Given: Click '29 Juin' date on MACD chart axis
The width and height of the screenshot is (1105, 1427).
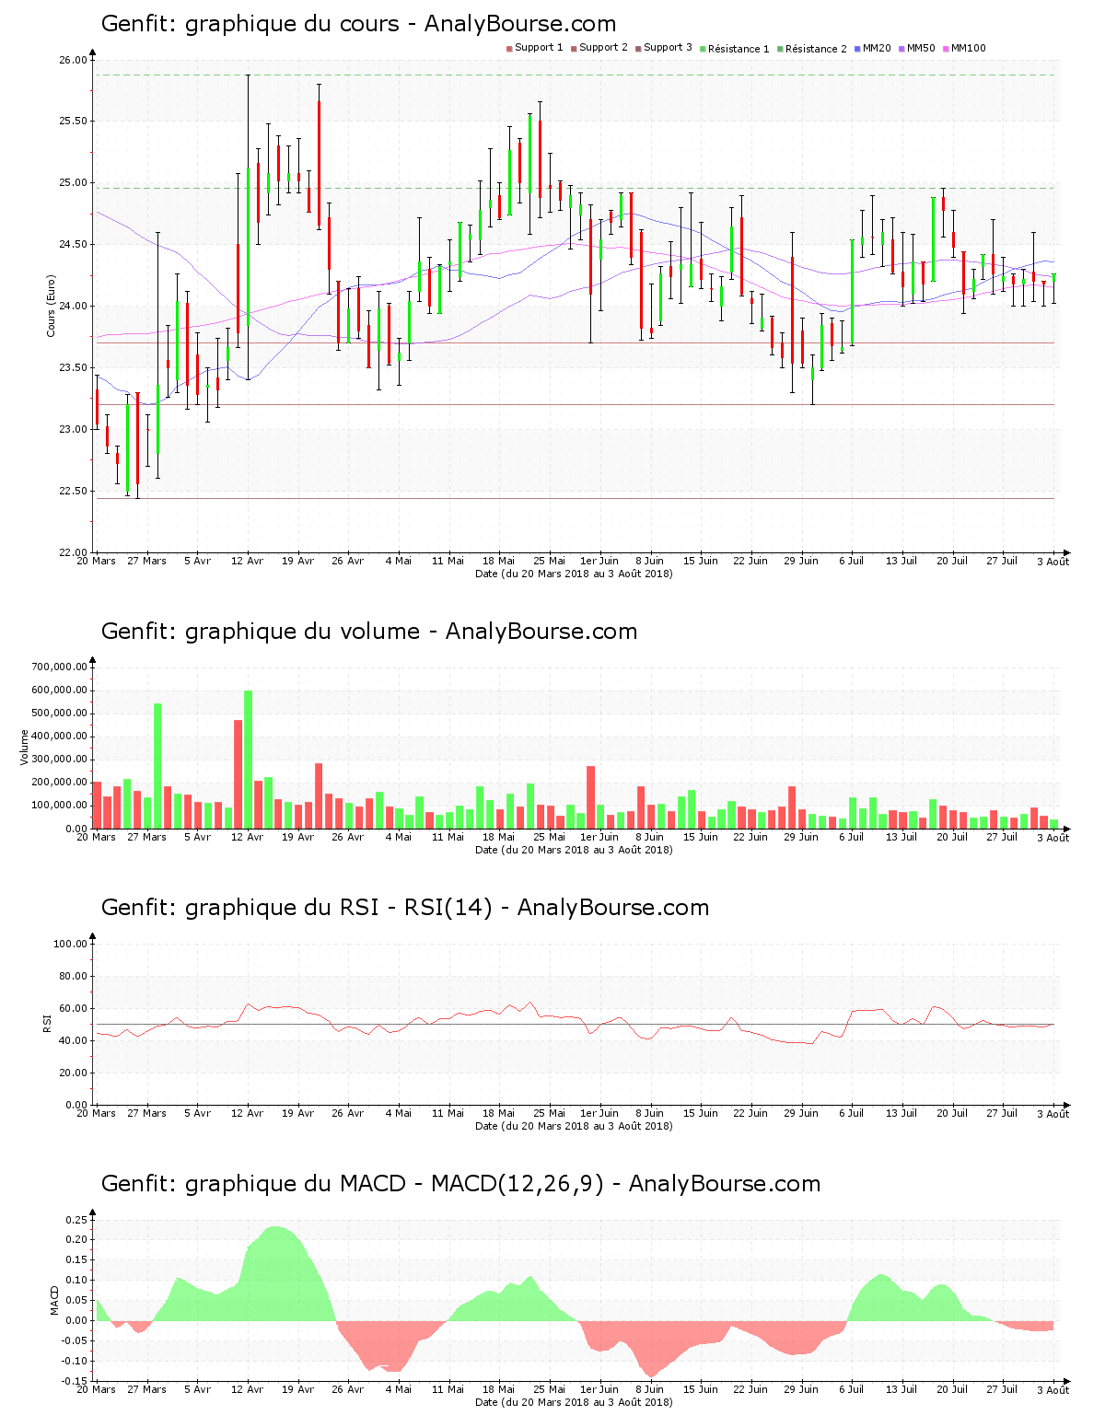Looking at the screenshot, I should click(x=801, y=1389).
